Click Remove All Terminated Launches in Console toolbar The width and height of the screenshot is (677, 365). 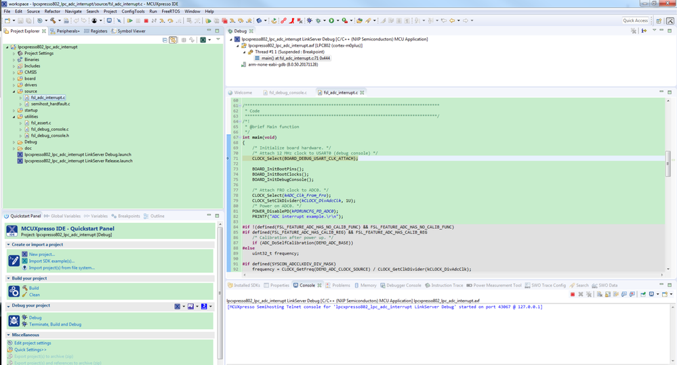(589, 295)
